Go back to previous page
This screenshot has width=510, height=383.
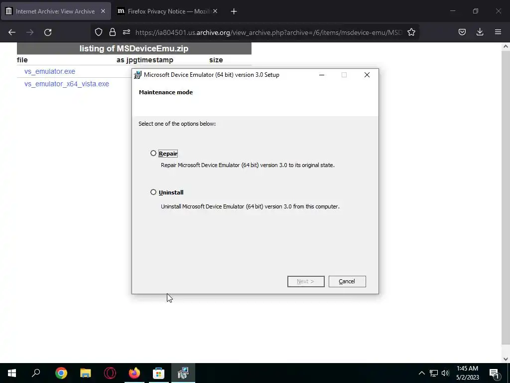pos(12,32)
